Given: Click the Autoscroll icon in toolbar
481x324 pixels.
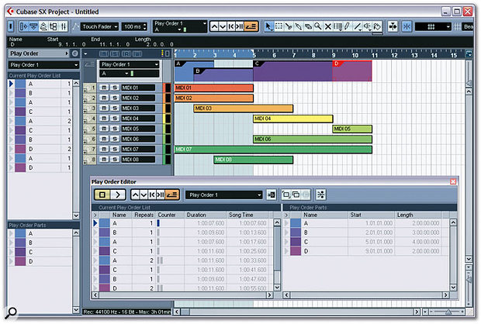Looking at the screenshot, I should (393, 26).
